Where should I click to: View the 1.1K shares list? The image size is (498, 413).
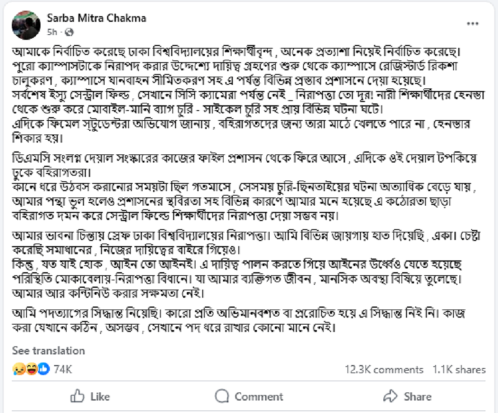[459, 369]
